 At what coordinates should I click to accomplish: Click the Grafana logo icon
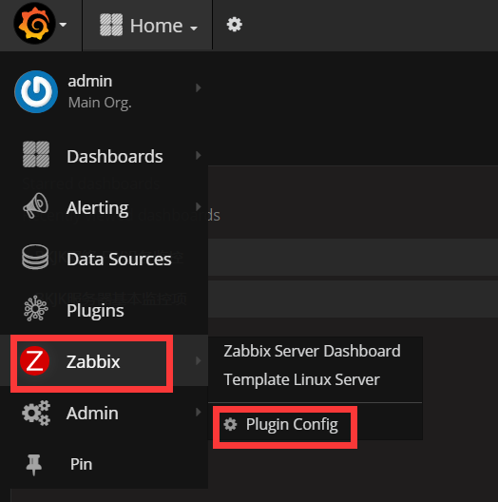pos(34,24)
